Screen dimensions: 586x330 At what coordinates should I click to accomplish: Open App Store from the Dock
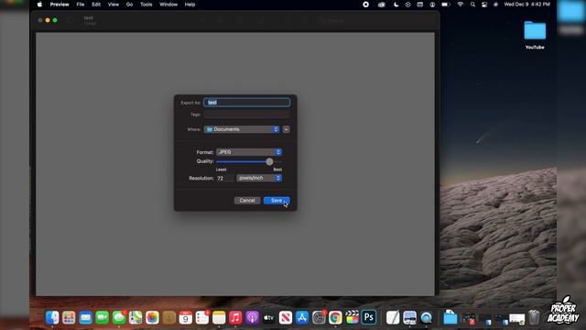coord(302,318)
